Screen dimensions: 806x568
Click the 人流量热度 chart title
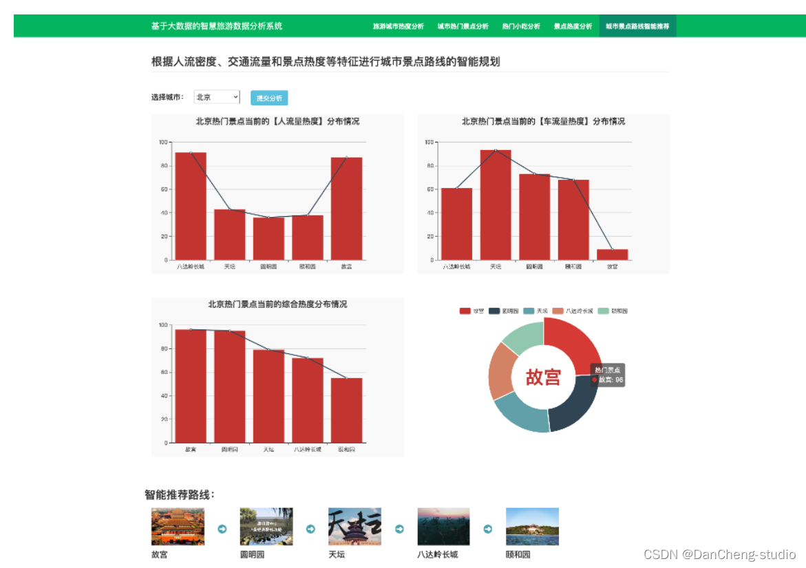click(277, 121)
